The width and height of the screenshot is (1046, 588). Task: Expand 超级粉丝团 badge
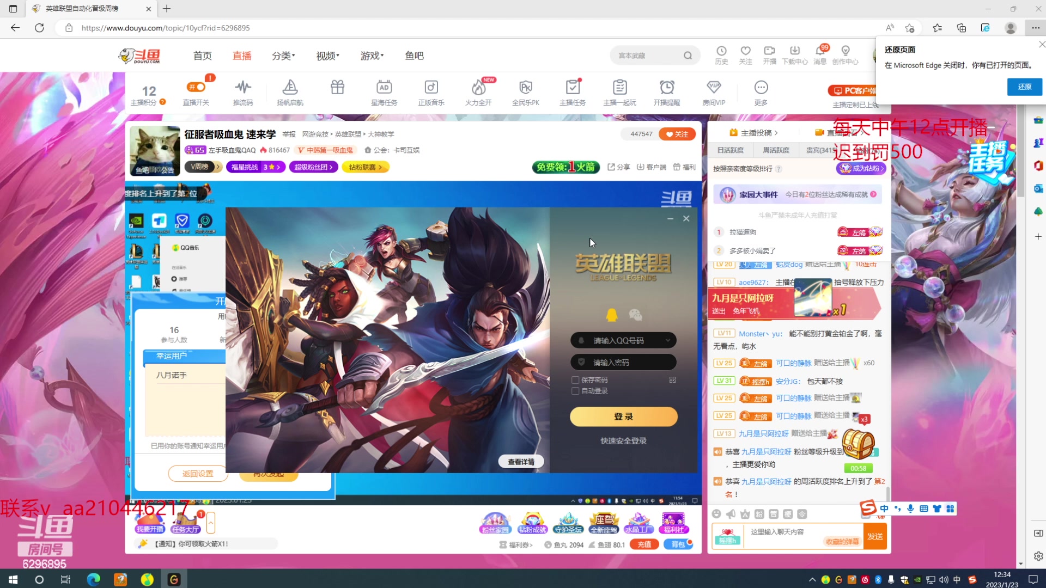click(x=313, y=167)
